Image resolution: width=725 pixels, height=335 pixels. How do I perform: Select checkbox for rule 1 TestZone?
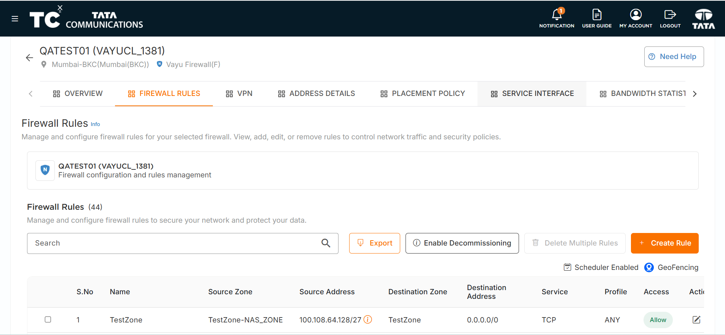click(x=48, y=319)
